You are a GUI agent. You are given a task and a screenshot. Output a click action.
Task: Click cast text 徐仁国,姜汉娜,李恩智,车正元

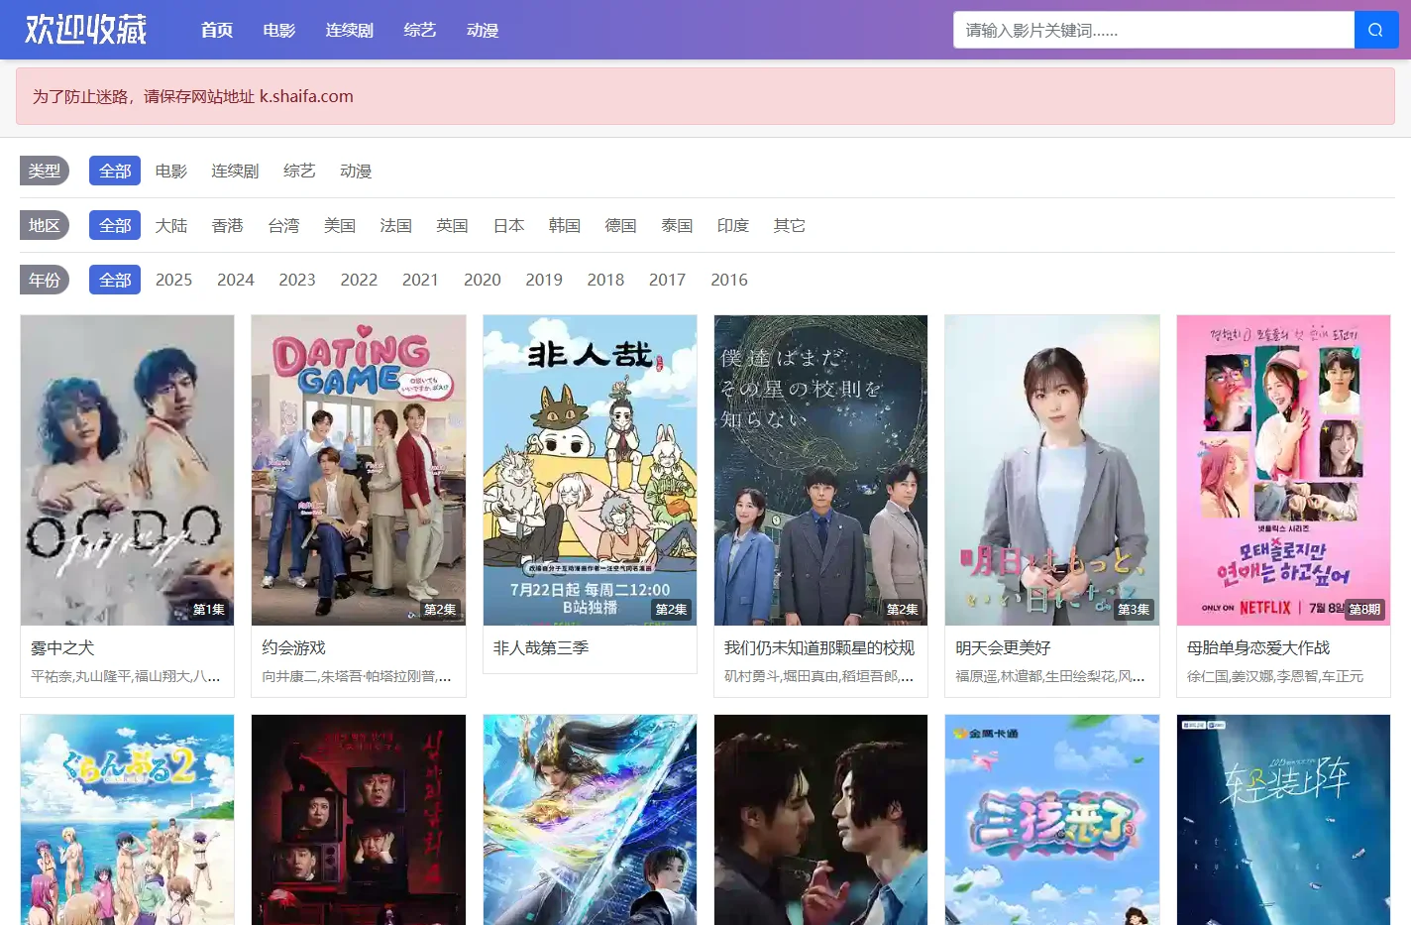tap(1275, 676)
